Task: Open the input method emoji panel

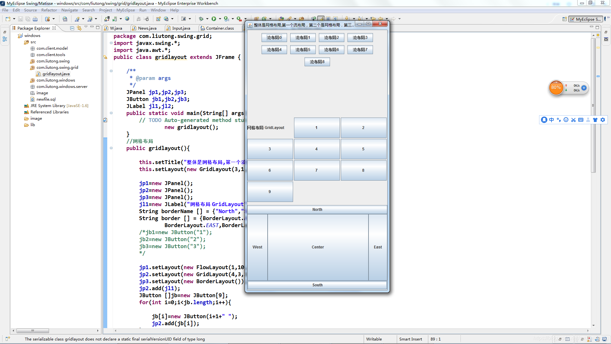Action: click(x=566, y=120)
